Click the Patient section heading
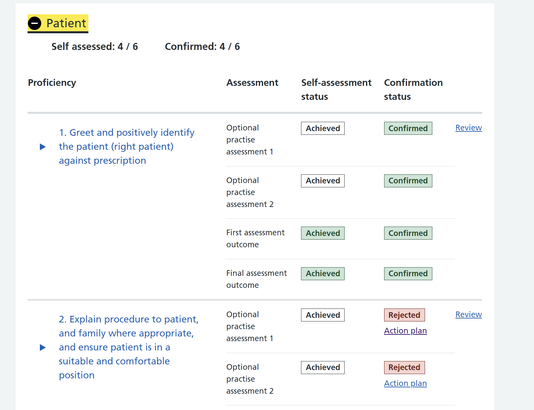Image resolution: width=534 pixels, height=410 pixels. [58, 23]
